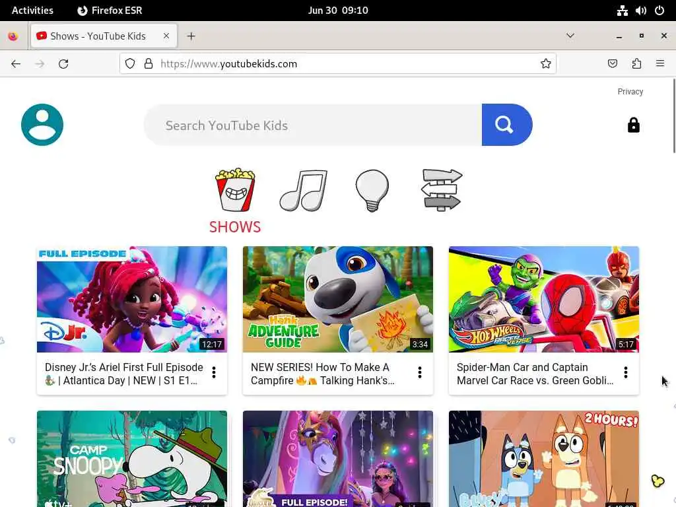Play the Camp Snoopy thumbnail
This screenshot has width=676, height=507.
coord(132,459)
